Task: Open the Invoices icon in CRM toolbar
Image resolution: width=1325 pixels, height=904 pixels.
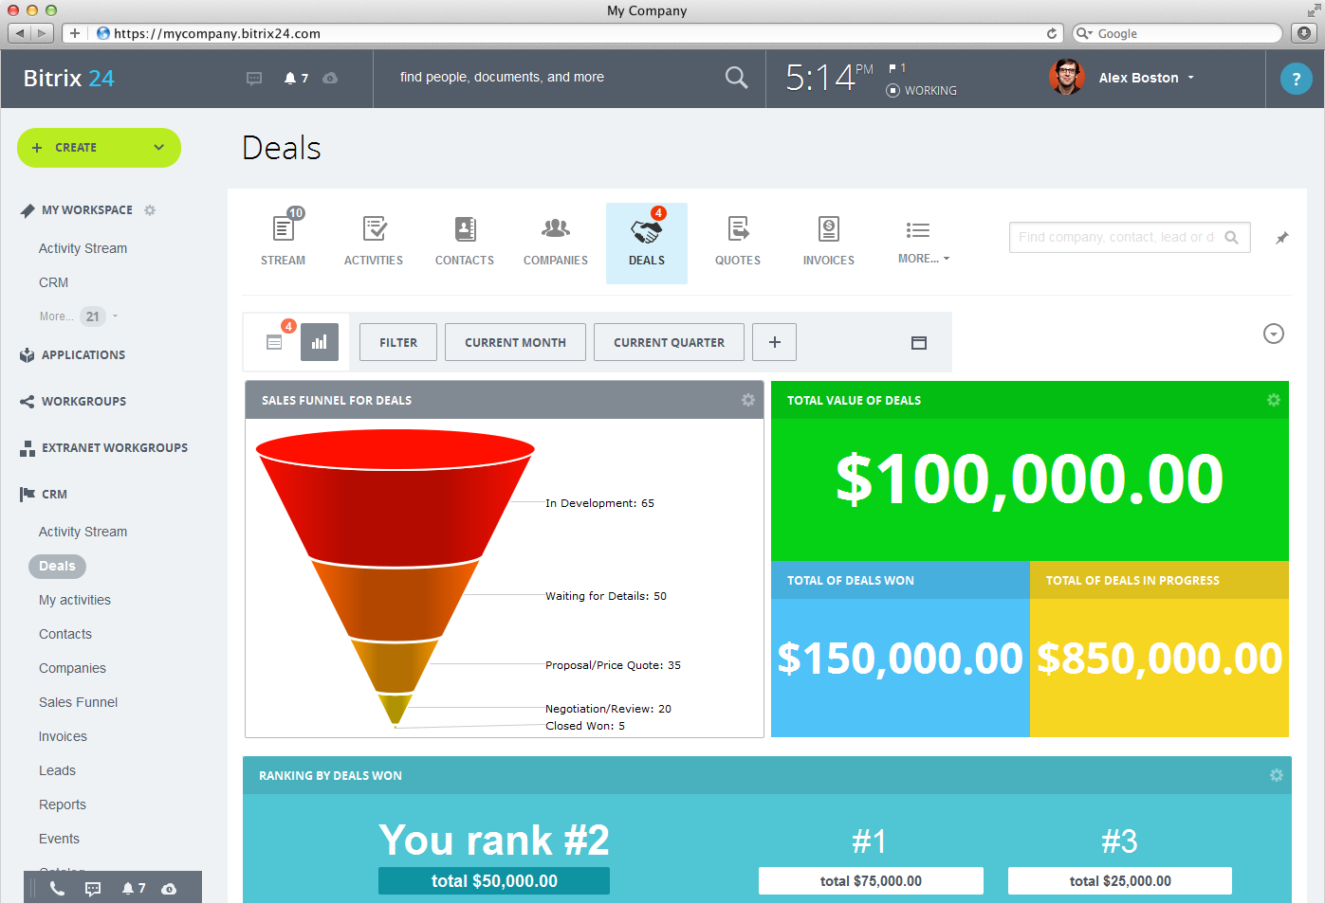Action: click(x=829, y=228)
